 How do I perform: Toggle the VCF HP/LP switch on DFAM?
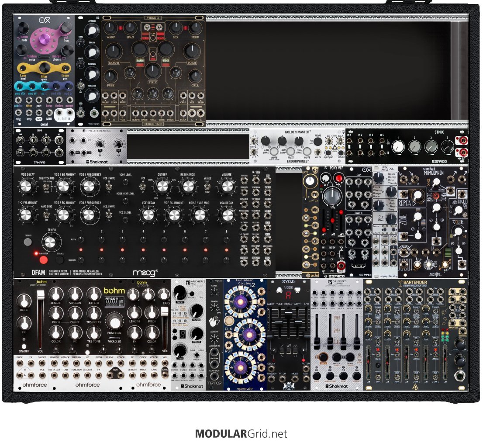143,187
